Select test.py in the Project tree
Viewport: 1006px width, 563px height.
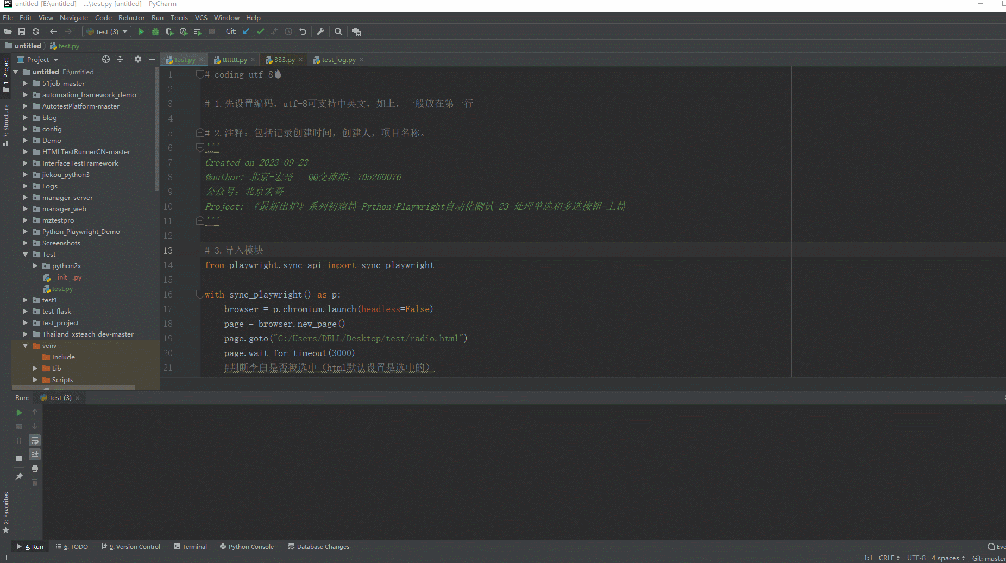(x=62, y=288)
